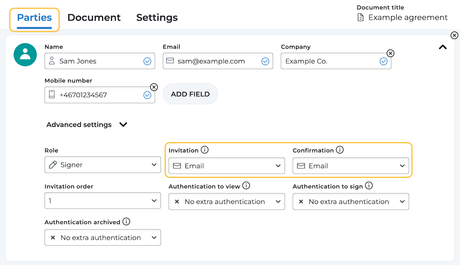The image size is (460, 265).
Task: Switch to the Document tab
Action: pos(94,18)
